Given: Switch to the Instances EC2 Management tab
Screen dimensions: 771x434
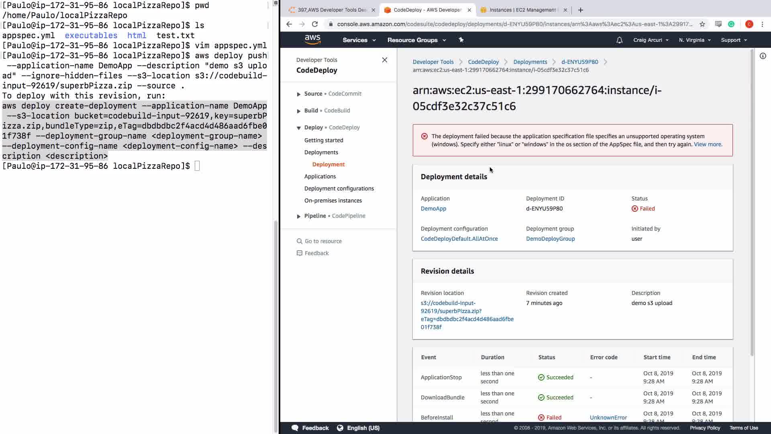Looking at the screenshot, I should tap(522, 10).
